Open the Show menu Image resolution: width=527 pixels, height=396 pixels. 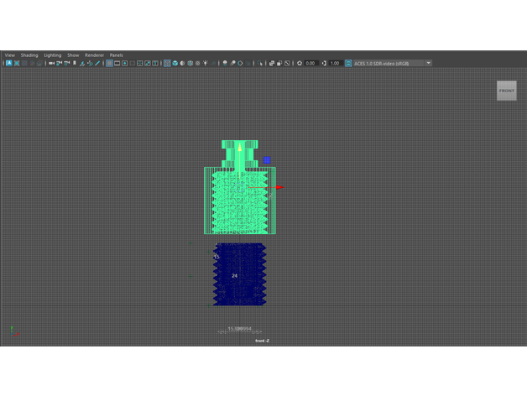coord(73,55)
